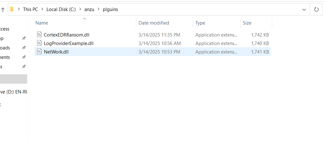The image size is (325, 141).
Task: Click the CortexEDRRansom.dll file icon
Action: (39, 35)
